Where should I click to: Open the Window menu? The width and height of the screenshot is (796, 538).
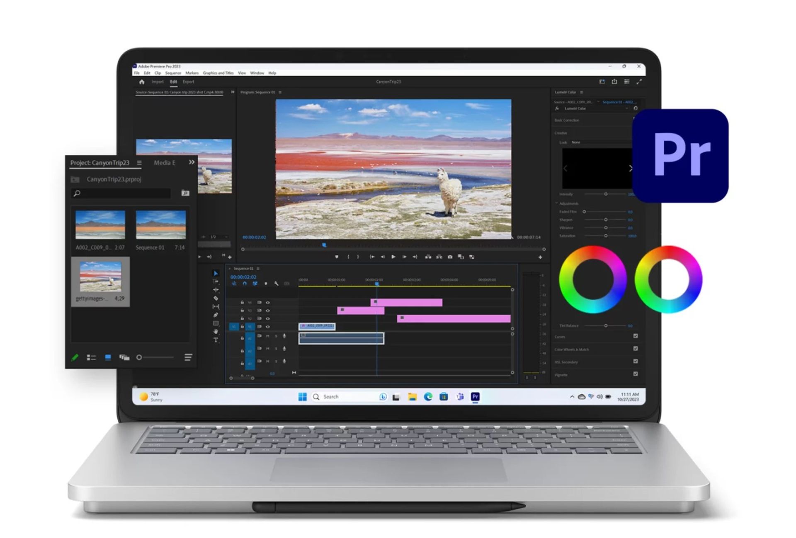pyautogui.click(x=257, y=73)
